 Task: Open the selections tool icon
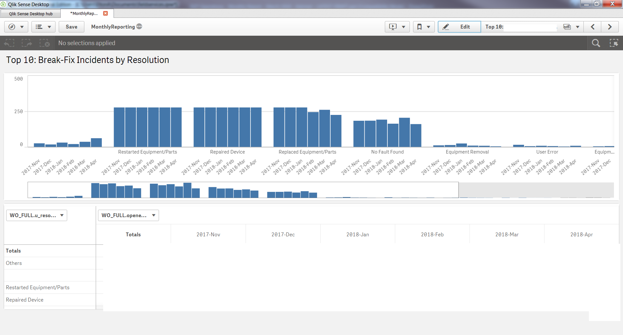[x=614, y=43]
